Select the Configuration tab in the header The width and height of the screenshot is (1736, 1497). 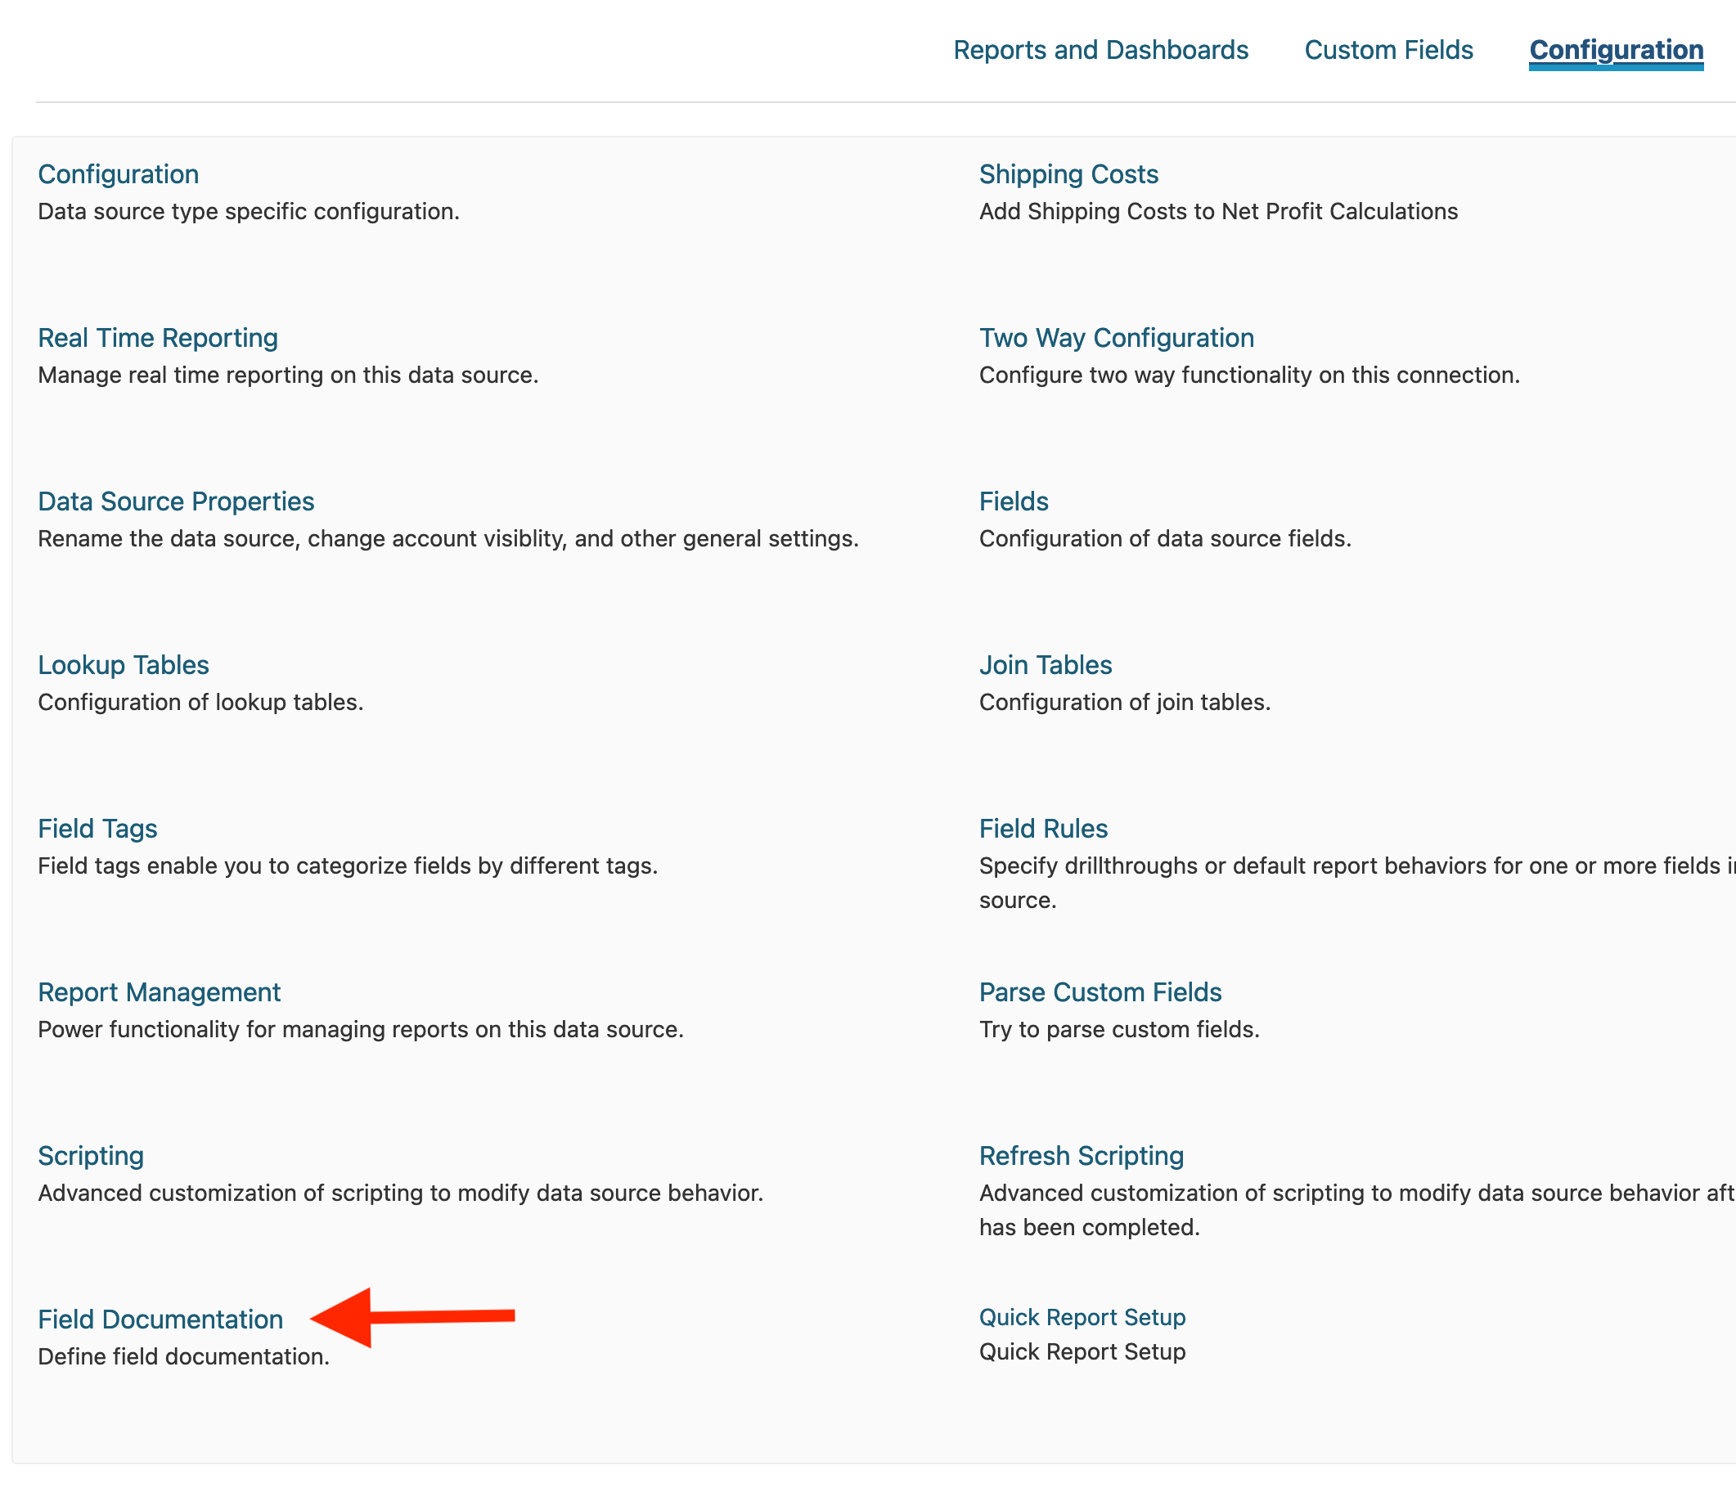point(1617,50)
